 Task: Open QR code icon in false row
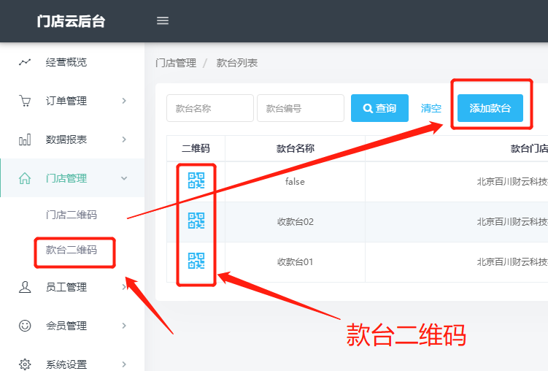tap(196, 180)
